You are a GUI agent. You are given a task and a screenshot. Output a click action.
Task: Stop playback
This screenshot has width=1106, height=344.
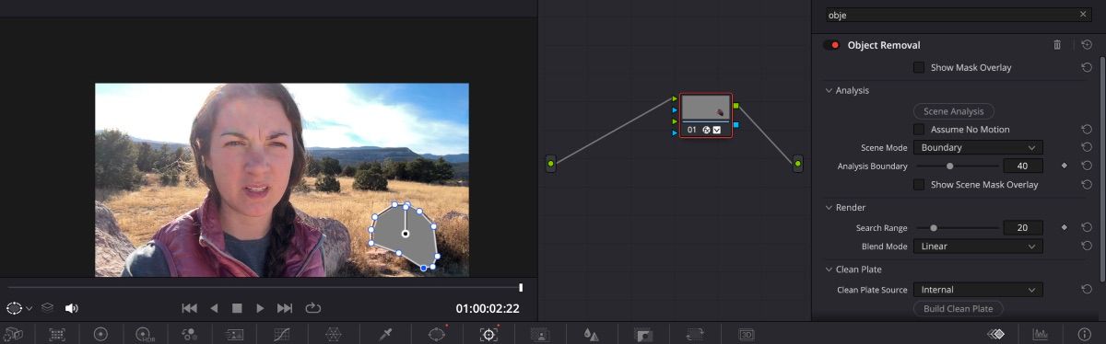click(x=237, y=308)
